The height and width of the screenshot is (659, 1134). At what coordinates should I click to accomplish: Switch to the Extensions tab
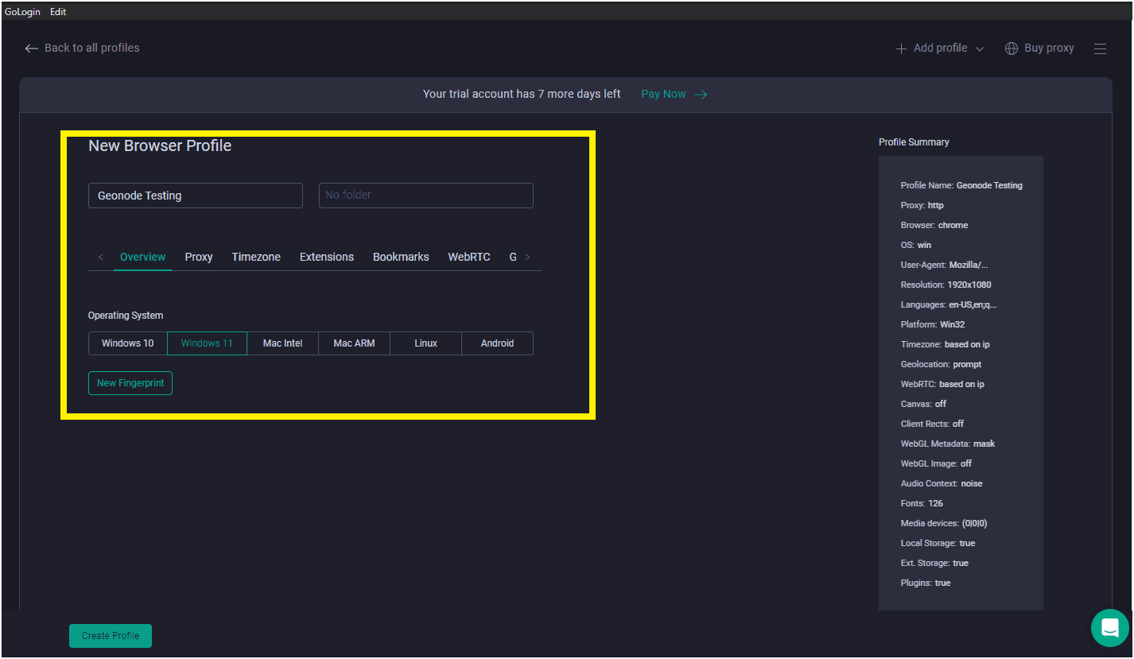(326, 257)
